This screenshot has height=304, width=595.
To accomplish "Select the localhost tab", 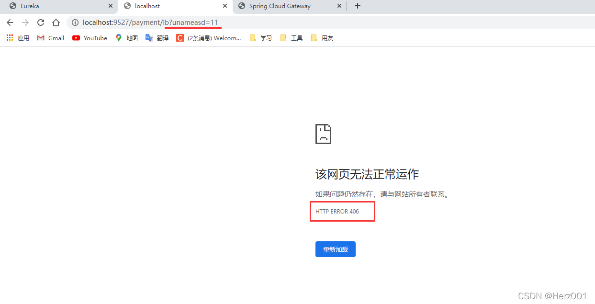I will pos(175,6).
